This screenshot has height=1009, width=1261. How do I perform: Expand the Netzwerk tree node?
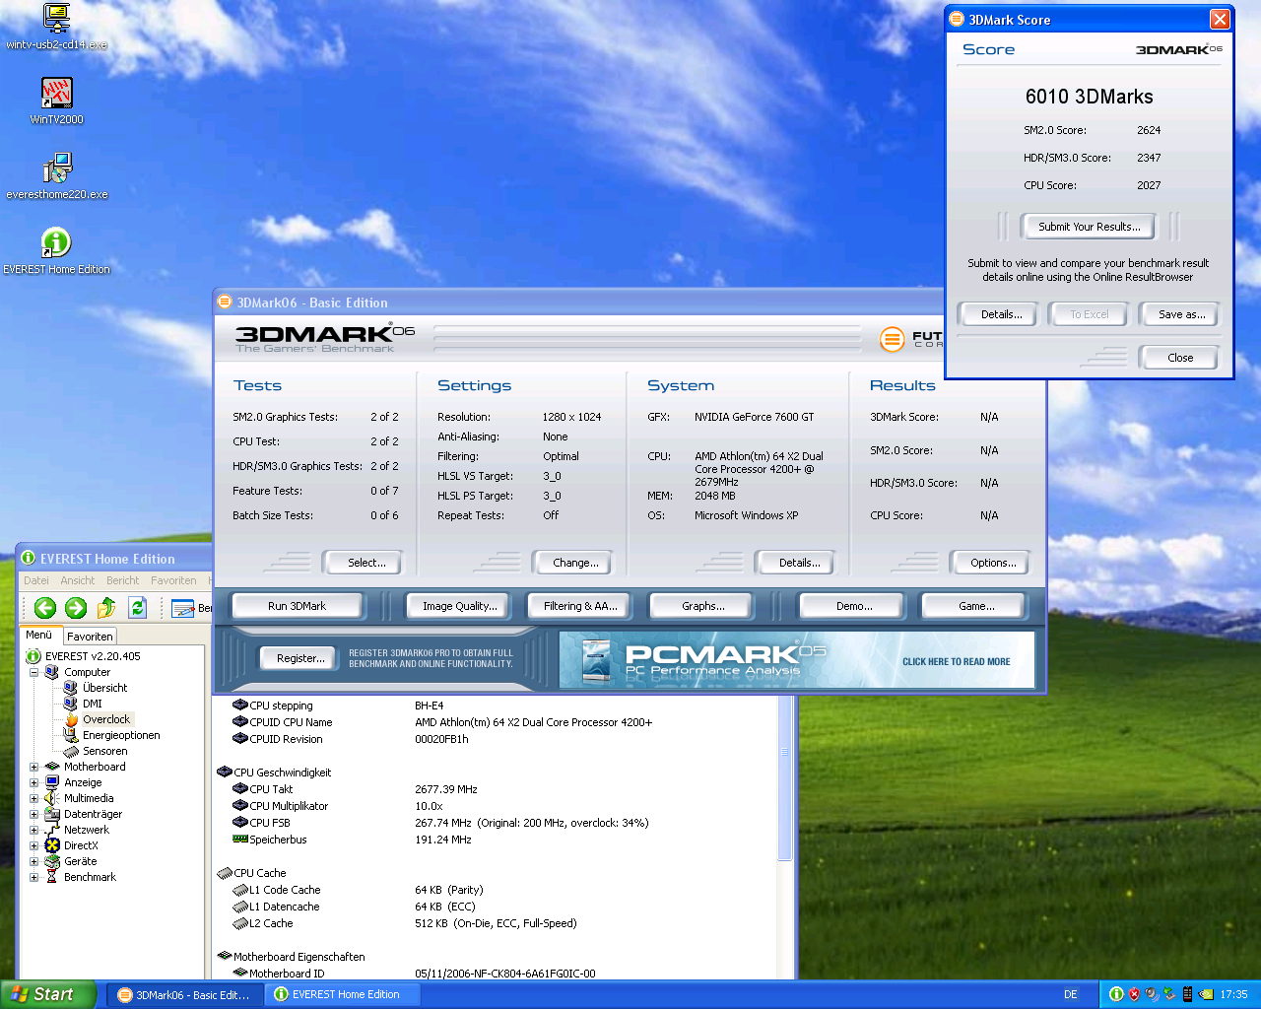33,830
